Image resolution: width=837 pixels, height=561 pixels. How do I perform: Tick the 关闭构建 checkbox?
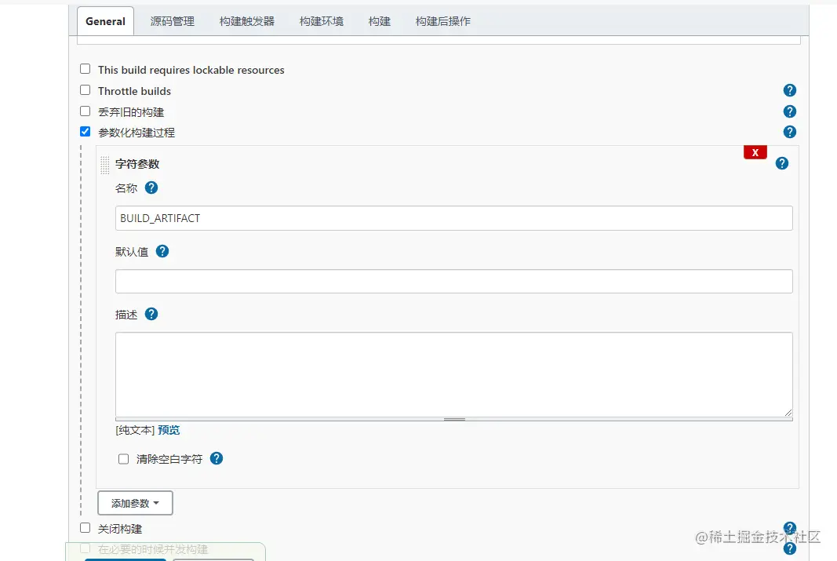click(85, 528)
